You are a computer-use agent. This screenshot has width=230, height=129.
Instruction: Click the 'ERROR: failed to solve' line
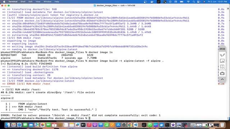click(x=80, y=115)
